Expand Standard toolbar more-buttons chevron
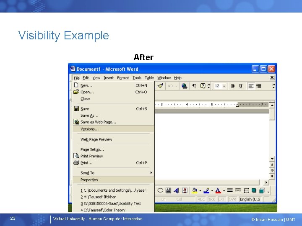This screenshot has width=302, height=226. click(x=209, y=86)
